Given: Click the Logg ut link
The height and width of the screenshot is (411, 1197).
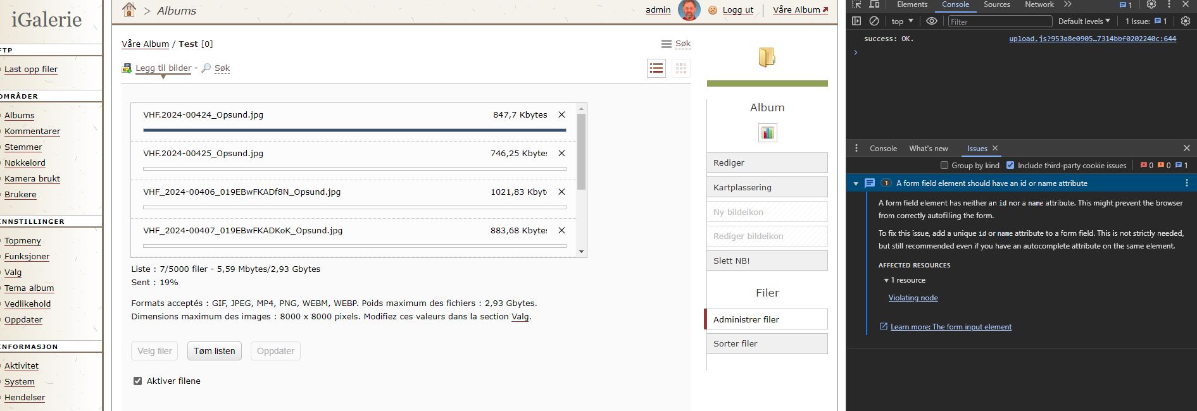Looking at the screenshot, I should pos(738,10).
